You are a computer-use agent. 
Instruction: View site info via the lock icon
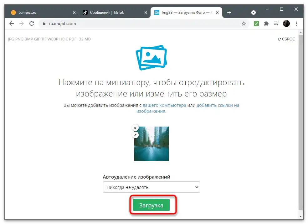click(x=44, y=23)
